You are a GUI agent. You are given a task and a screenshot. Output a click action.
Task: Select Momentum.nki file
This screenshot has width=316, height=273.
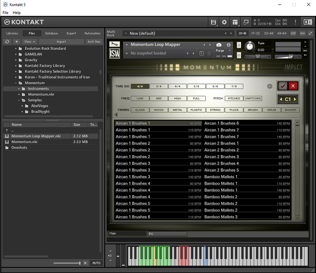click(50, 142)
